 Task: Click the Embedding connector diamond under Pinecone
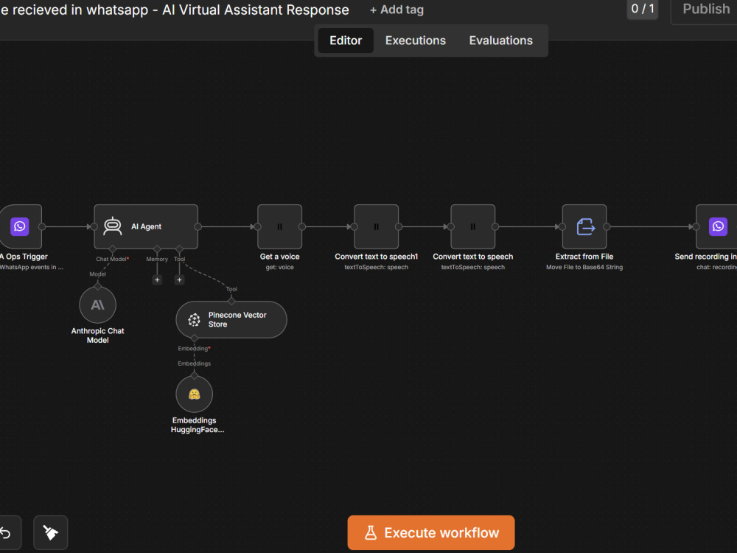194,338
